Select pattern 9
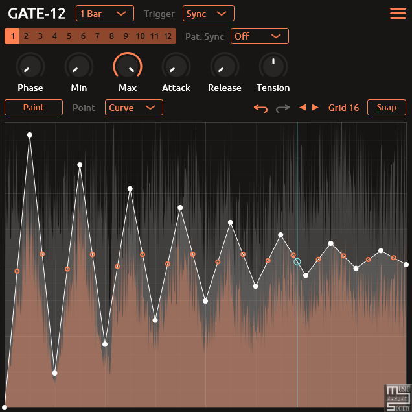This screenshot has height=412, width=412. tap(126, 36)
